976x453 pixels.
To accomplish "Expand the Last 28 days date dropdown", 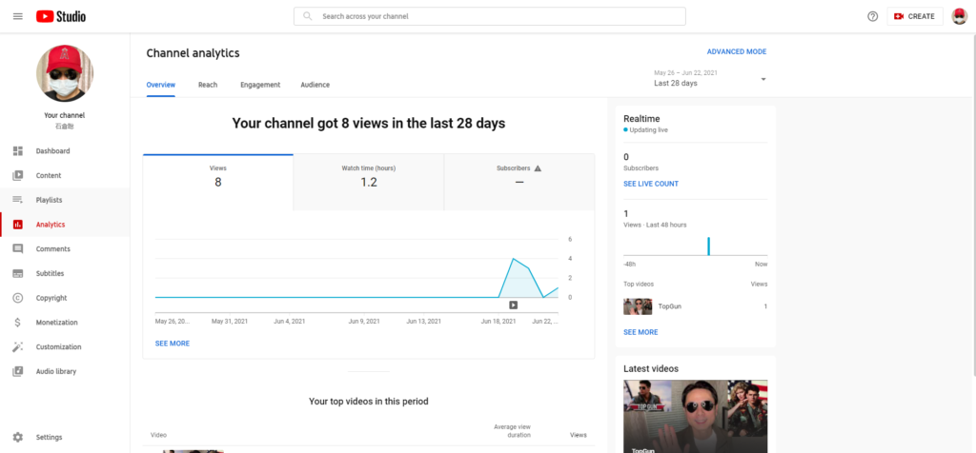I will (710, 79).
